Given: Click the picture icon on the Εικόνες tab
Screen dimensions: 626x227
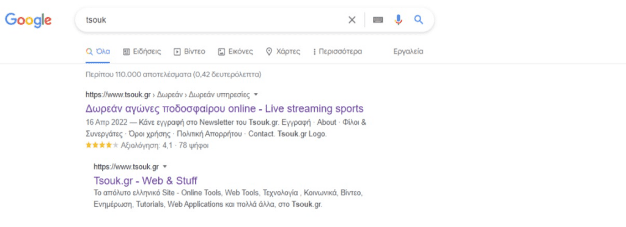Looking at the screenshot, I should coord(221,51).
